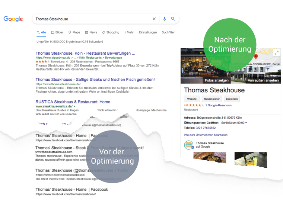Clear the search box with the X icon
The image size is (283, 206).
point(154,19)
